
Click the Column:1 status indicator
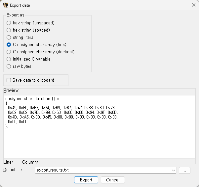click(x=31, y=162)
